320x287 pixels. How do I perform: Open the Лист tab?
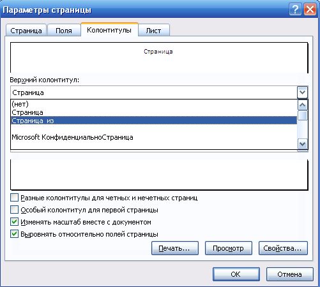(153, 31)
